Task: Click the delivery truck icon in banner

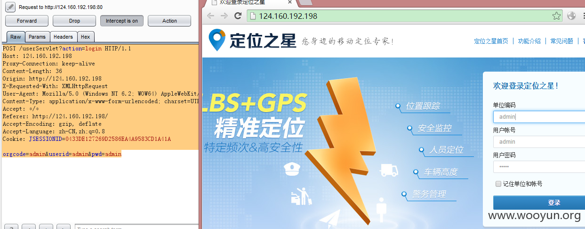Action: point(389,170)
